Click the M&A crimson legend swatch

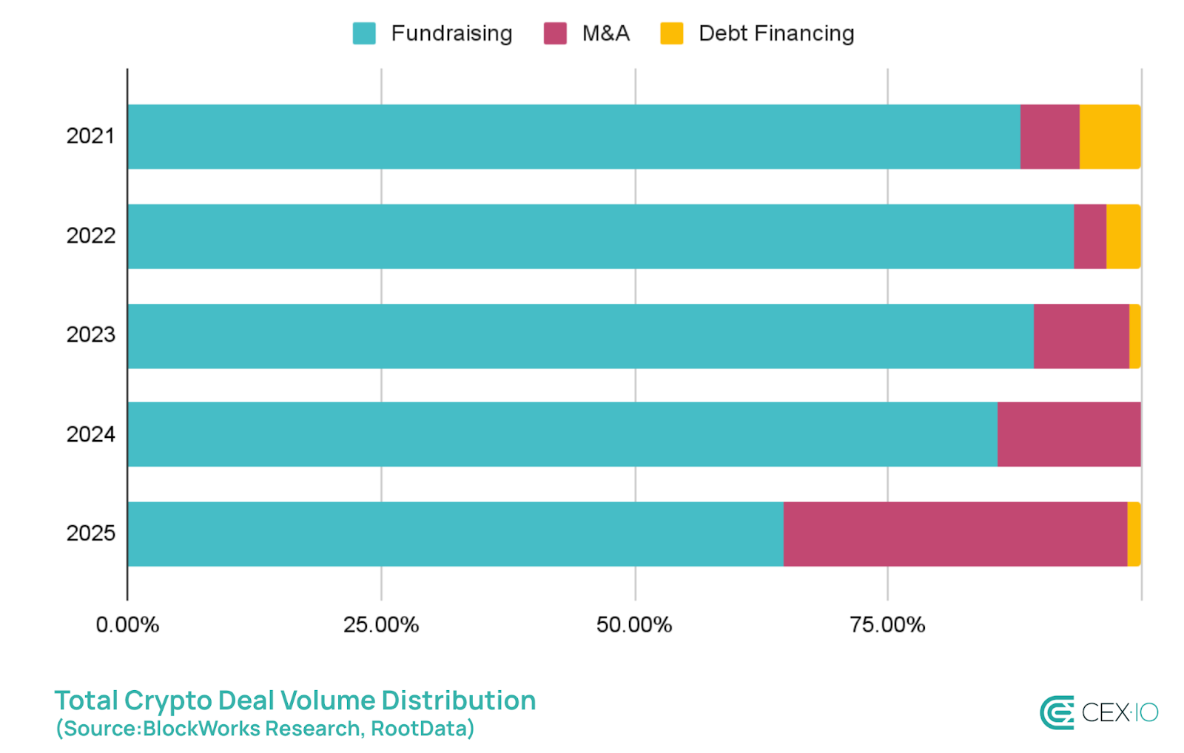pos(555,33)
